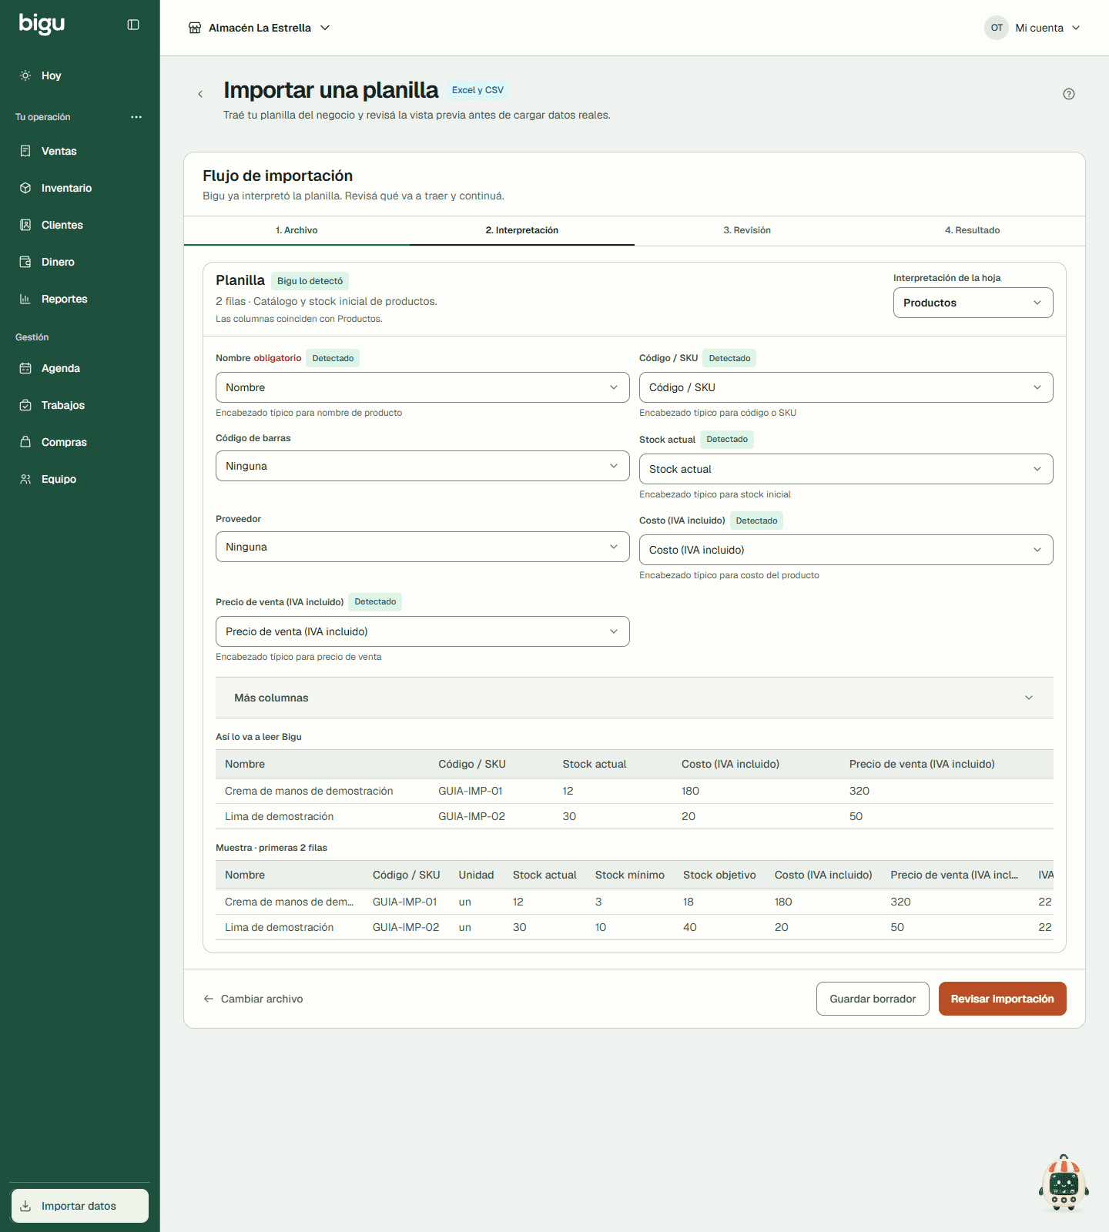Collapse the sidebar with the panel icon
This screenshot has height=1232, width=1109.
tap(133, 25)
